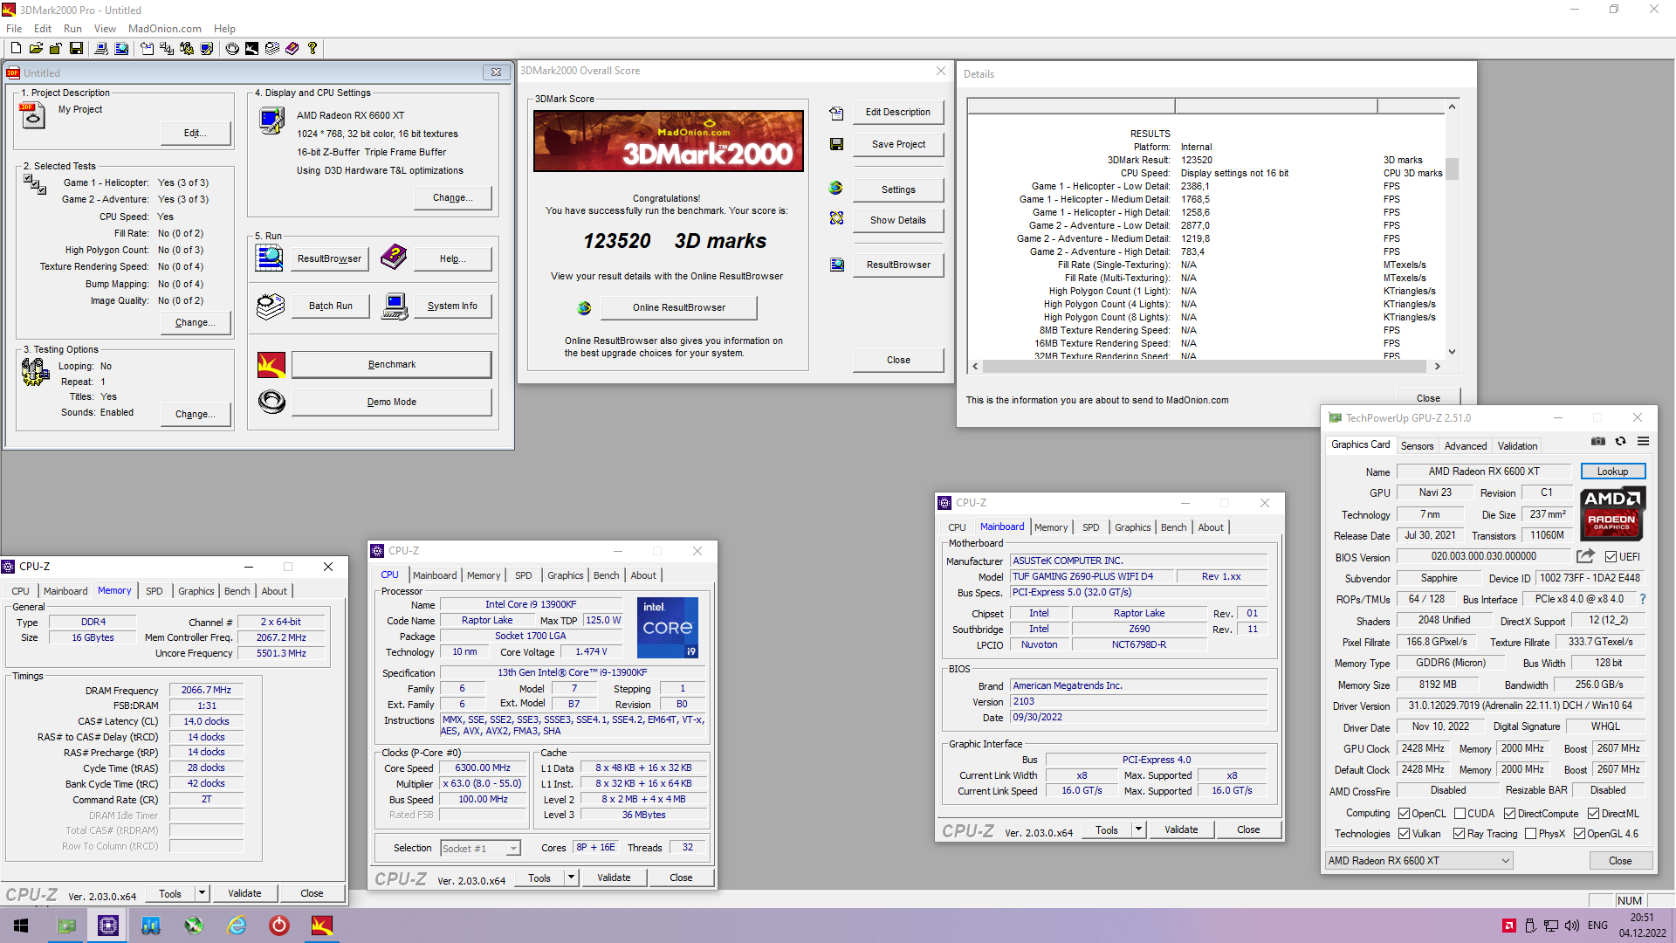1676x943 pixels.
Task: Toggle the OpenCL checkbox
Action: click(1404, 814)
